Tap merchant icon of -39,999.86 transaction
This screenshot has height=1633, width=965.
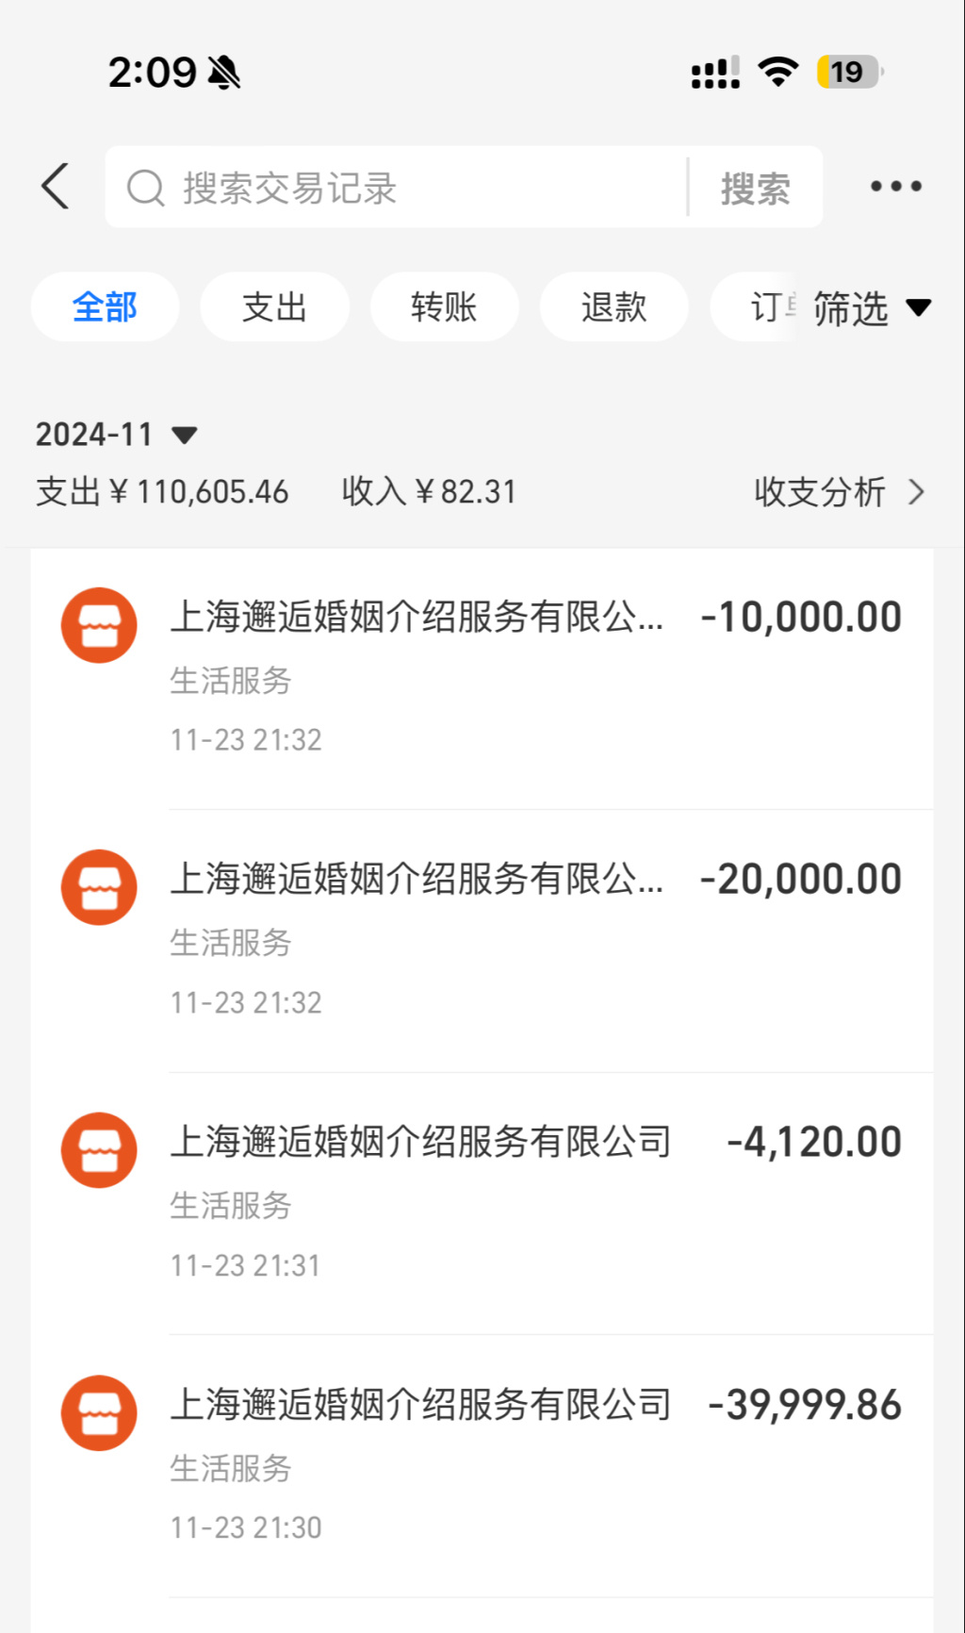[99, 1412]
